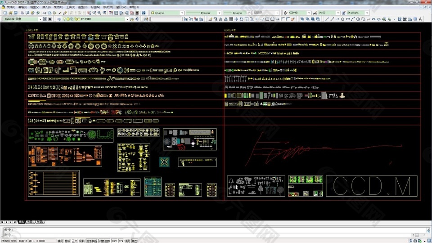This screenshot has height=243, width=432.
Task: Open the CCD-HB text style dropdown
Action: [x=297, y=13]
